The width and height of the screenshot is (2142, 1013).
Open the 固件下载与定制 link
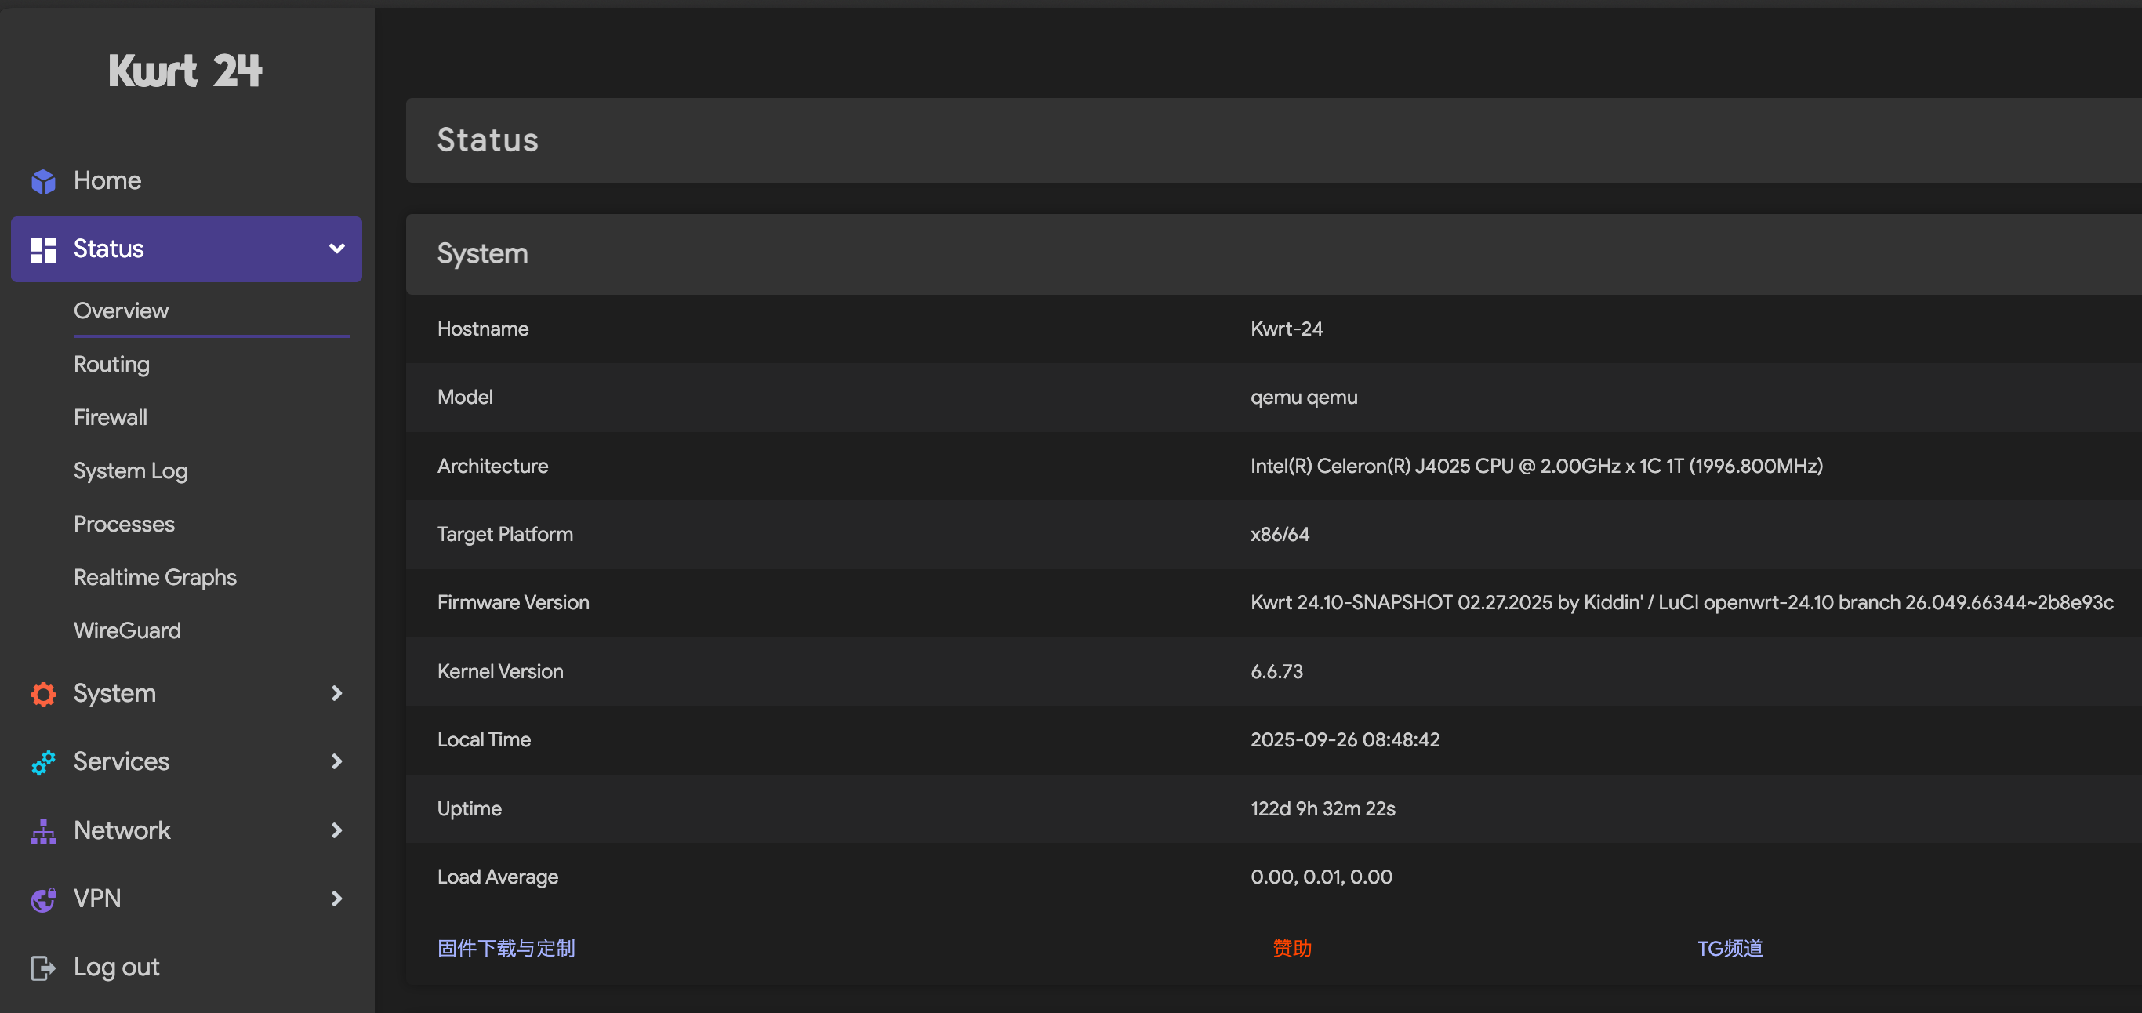point(506,948)
